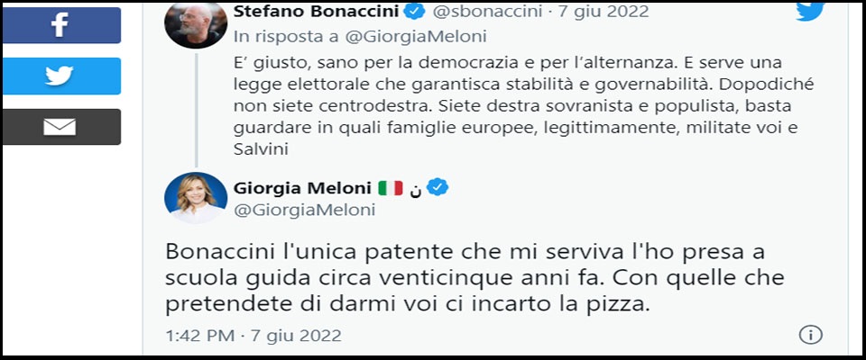Click the Facebook share button
This screenshot has width=866, height=360.
point(61,25)
